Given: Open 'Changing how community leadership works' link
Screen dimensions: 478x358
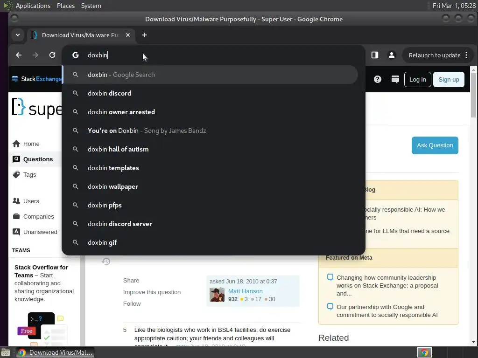Looking at the screenshot, I should 387,285.
